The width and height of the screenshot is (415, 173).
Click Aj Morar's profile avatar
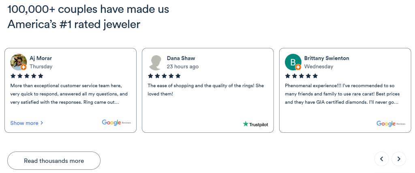point(18,62)
